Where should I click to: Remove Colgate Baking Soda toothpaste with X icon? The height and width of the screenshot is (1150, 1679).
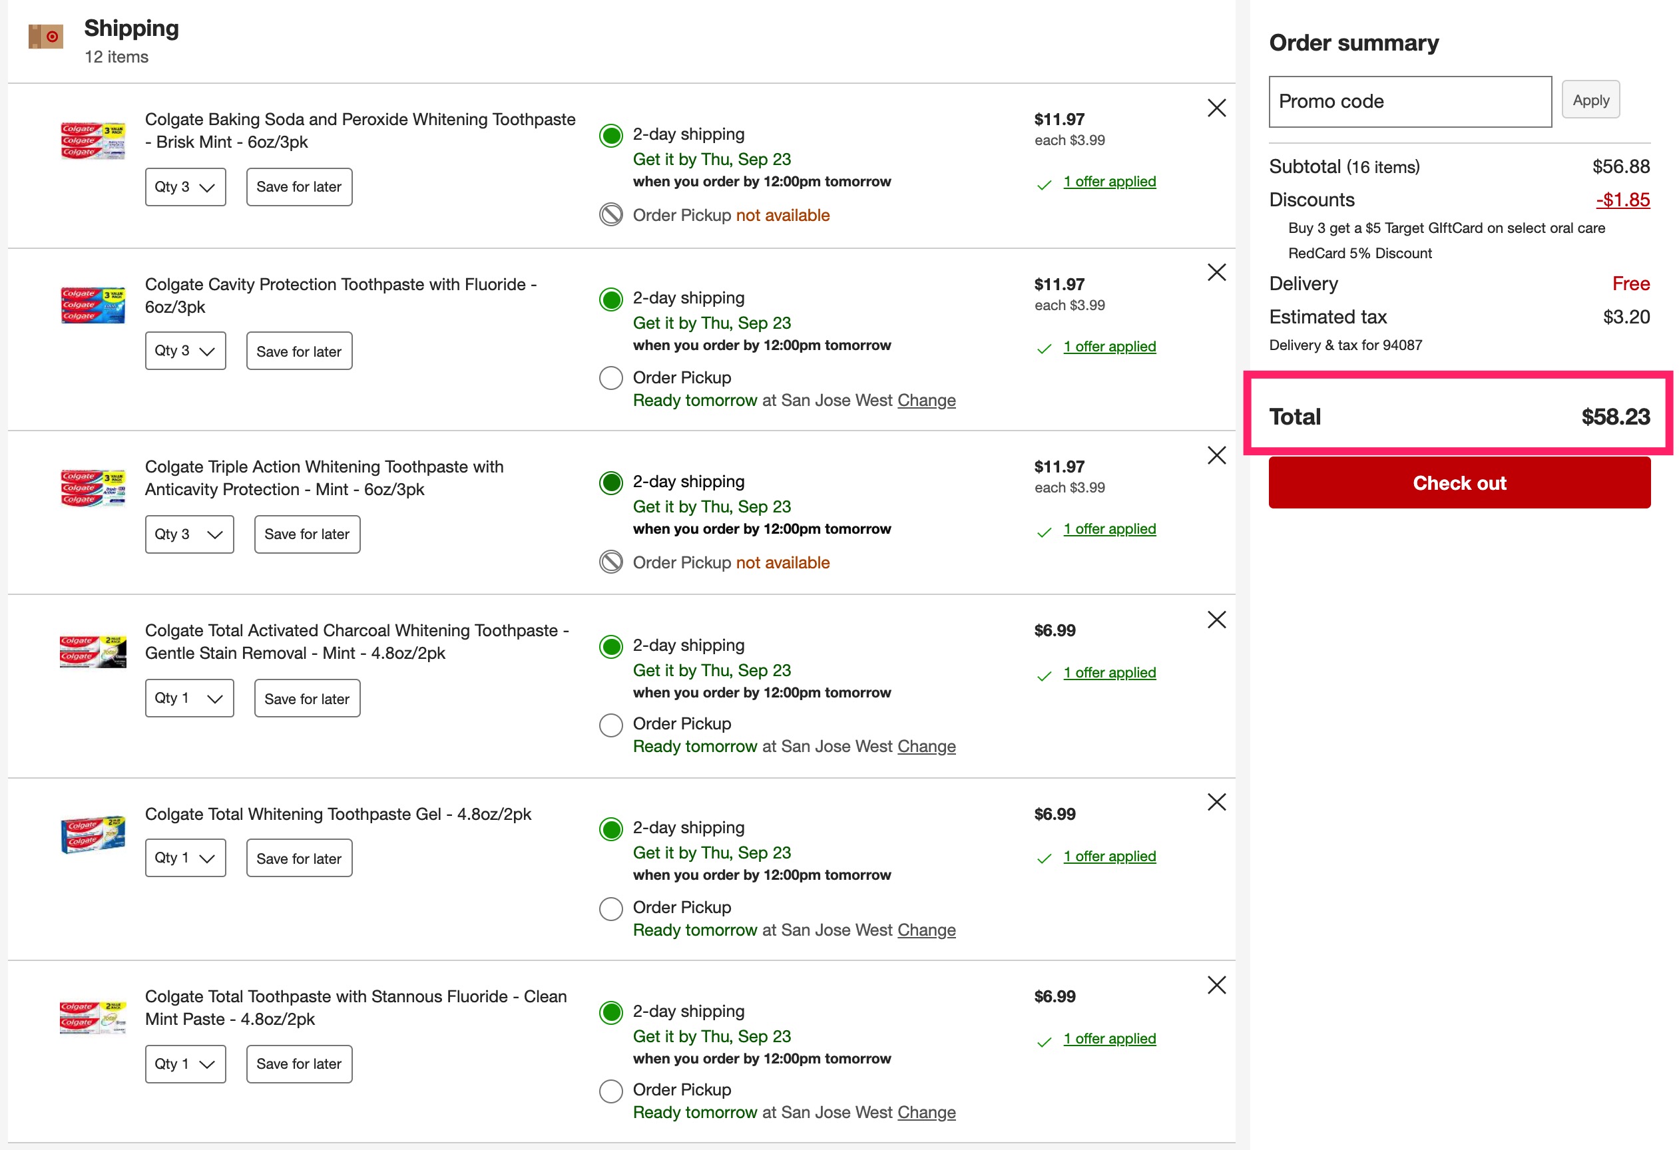(x=1216, y=108)
